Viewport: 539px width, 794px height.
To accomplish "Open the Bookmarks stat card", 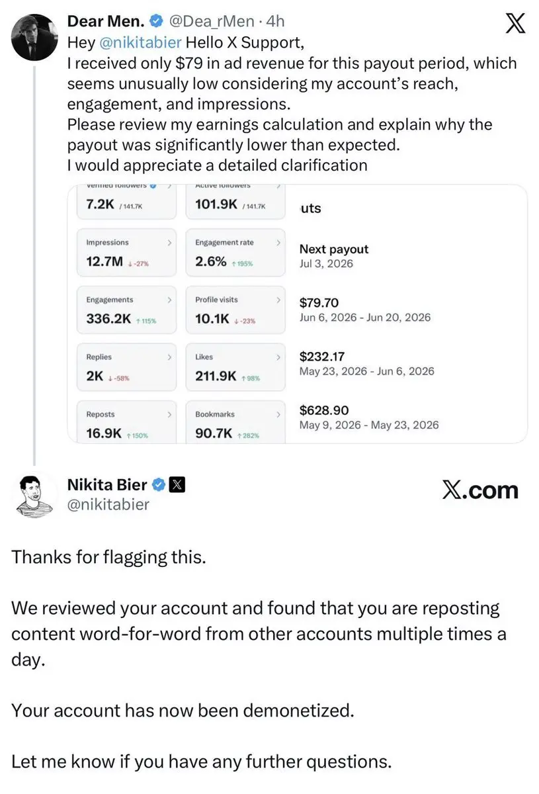I will [235, 422].
